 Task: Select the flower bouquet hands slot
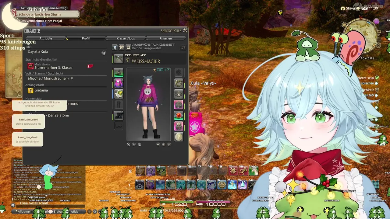tap(119, 94)
